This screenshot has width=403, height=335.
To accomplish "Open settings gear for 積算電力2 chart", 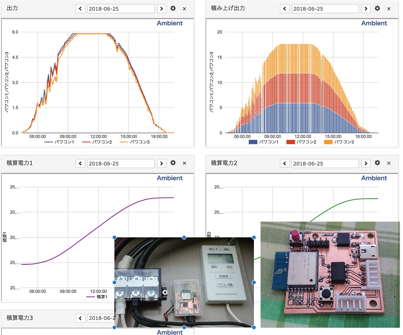I will (x=377, y=163).
